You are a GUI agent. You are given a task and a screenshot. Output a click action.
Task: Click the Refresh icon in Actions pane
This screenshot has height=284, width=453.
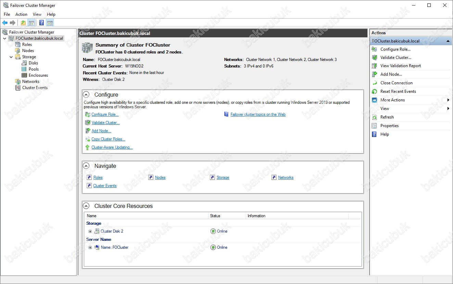(374, 117)
